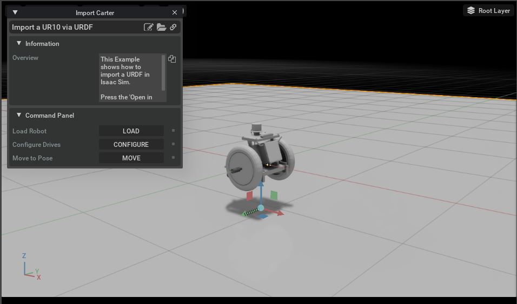
Task: Toggle status dot beside LOAD button
Action: [173, 131]
